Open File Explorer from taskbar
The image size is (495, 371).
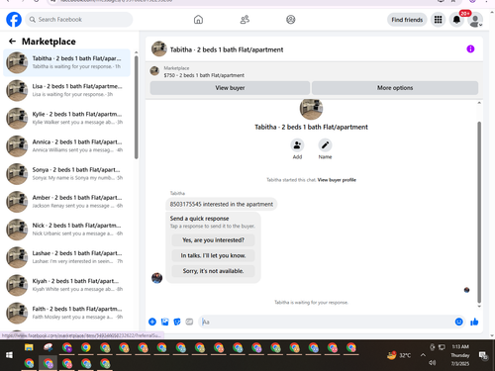(x=29, y=347)
